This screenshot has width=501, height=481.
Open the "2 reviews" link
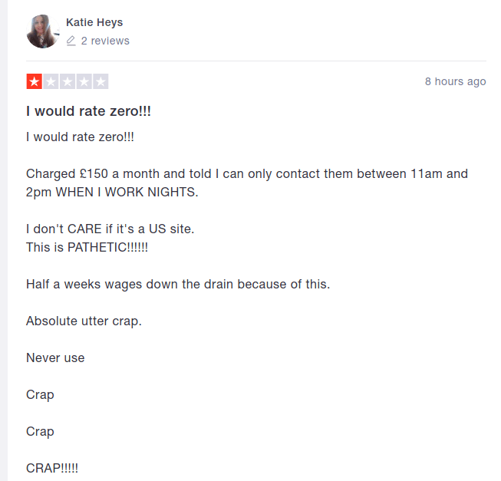click(105, 41)
